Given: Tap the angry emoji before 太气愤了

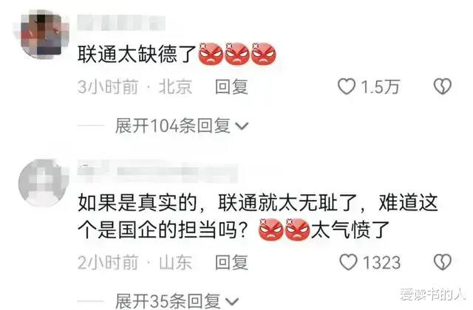Looking at the screenshot, I should pyautogui.click(x=298, y=230).
